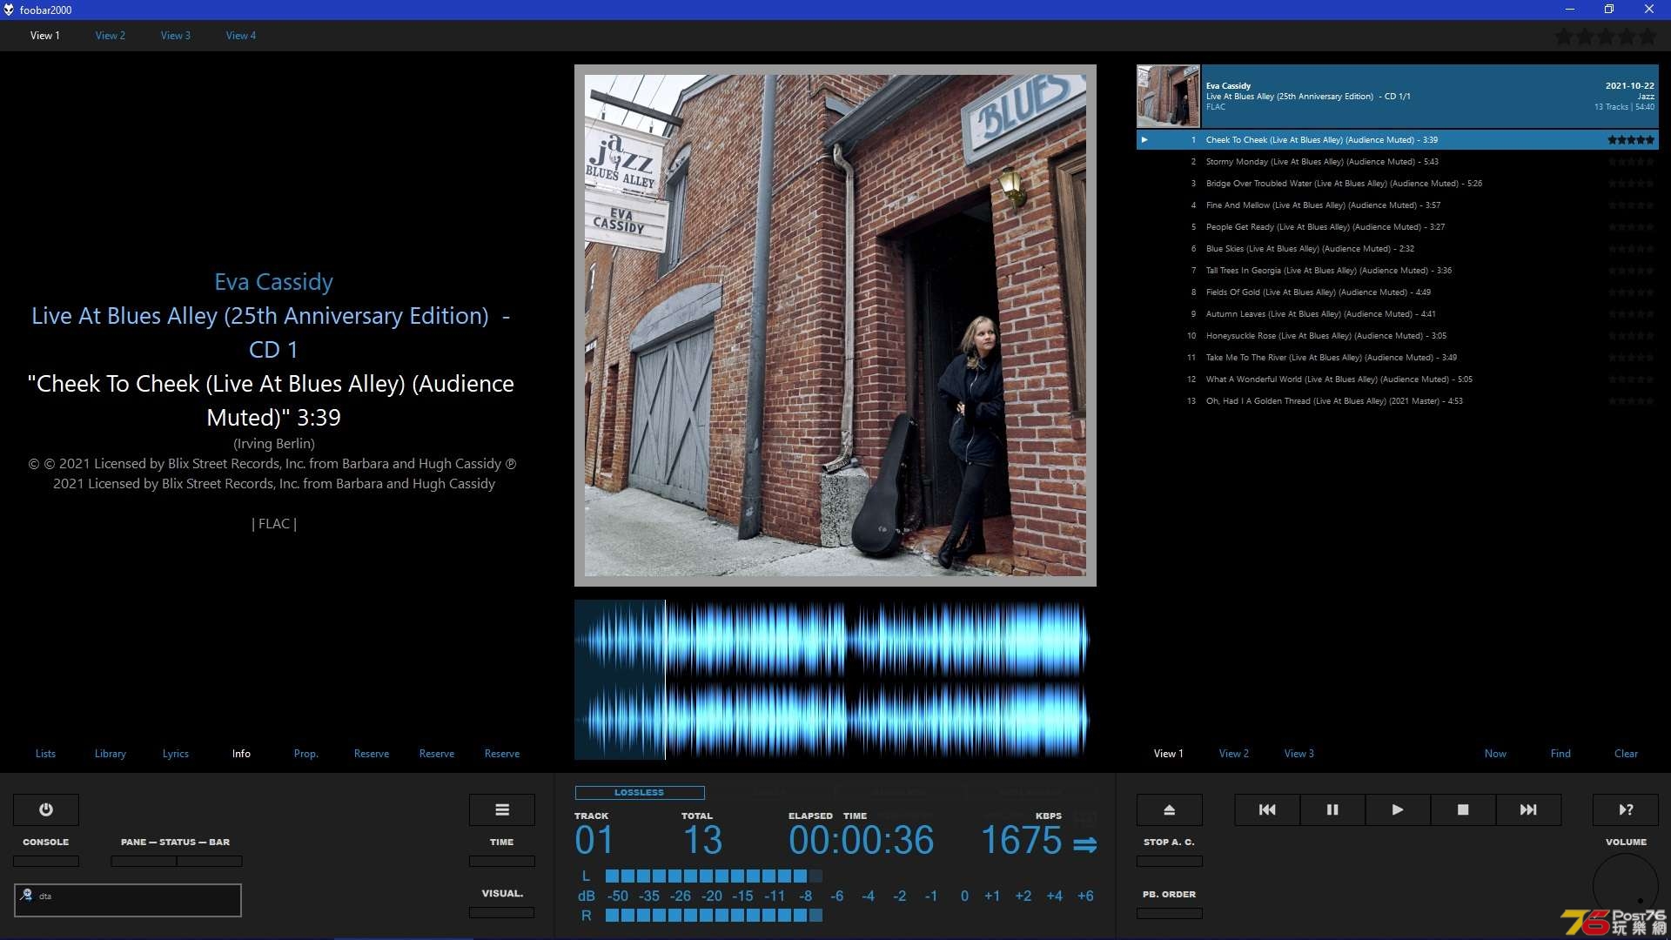Click the foobar2000 icon in the title bar

9,10
